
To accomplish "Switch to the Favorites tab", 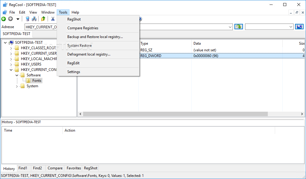I will point(74,168).
